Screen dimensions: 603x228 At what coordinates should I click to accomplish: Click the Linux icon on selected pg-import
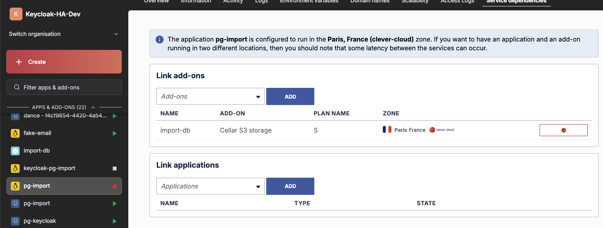pyautogui.click(x=15, y=186)
